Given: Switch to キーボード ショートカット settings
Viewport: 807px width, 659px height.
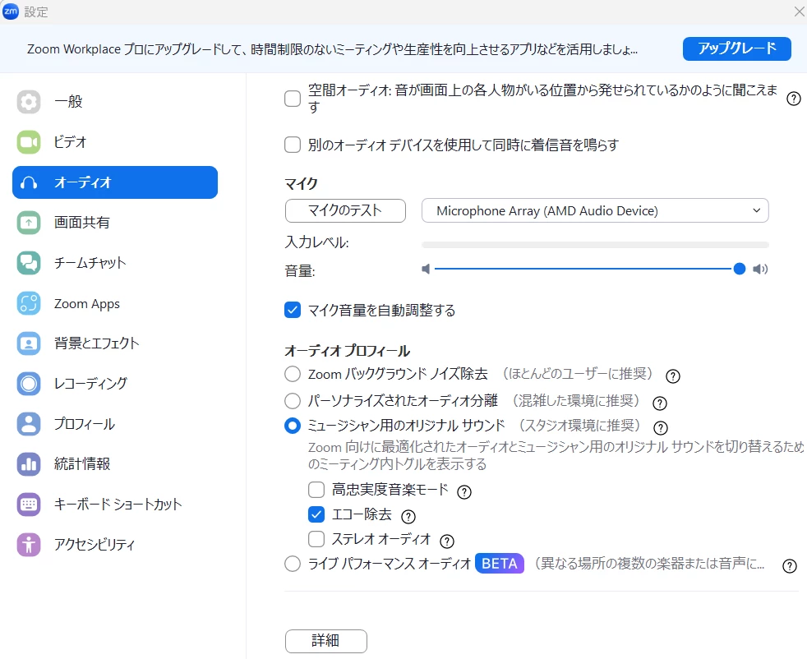Looking at the screenshot, I should [x=115, y=505].
